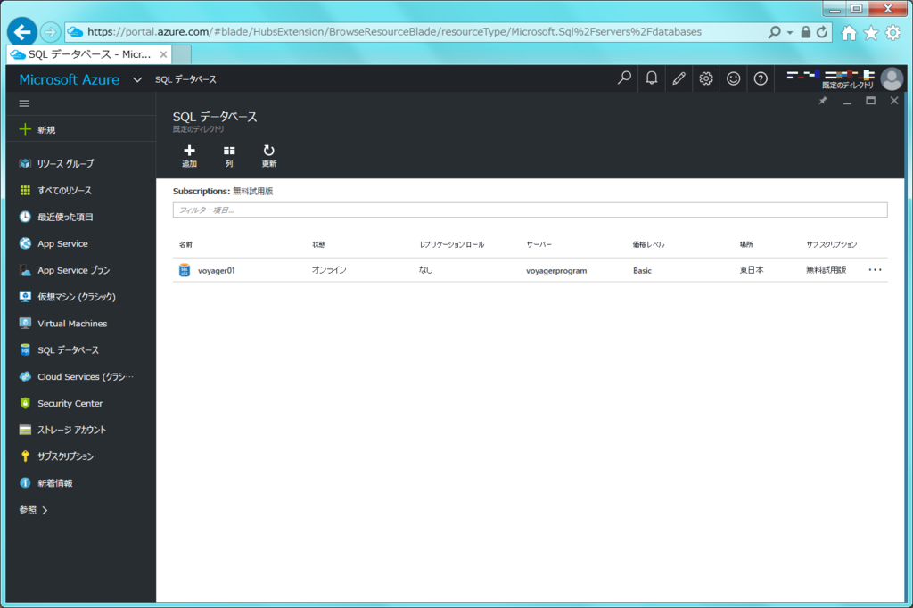Open voyager01 row ellipsis menu
This screenshot has height=608, width=913.
[876, 270]
